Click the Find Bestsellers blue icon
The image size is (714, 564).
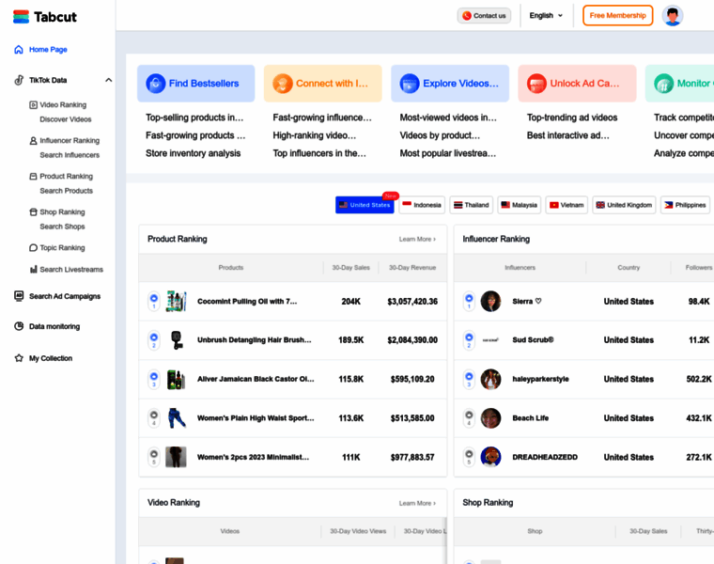[156, 84]
